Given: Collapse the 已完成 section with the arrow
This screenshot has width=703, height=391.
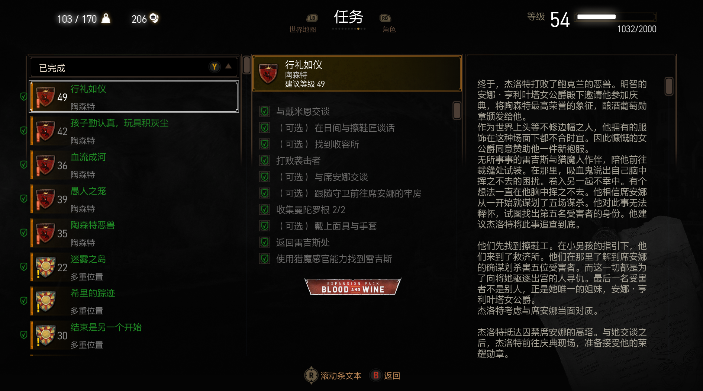Looking at the screenshot, I should click(228, 66).
